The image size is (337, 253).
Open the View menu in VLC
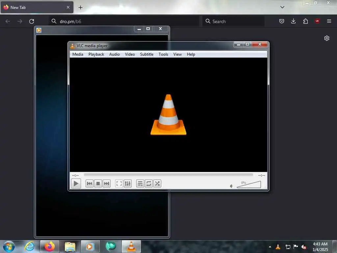tap(177, 54)
